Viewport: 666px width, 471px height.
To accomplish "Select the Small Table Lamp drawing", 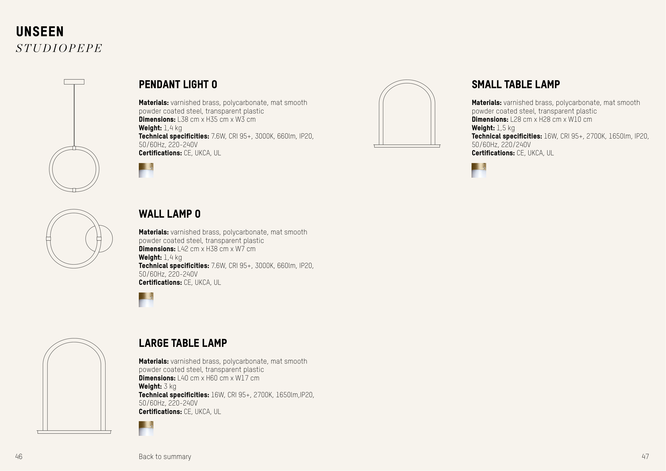I will [x=407, y=114].
